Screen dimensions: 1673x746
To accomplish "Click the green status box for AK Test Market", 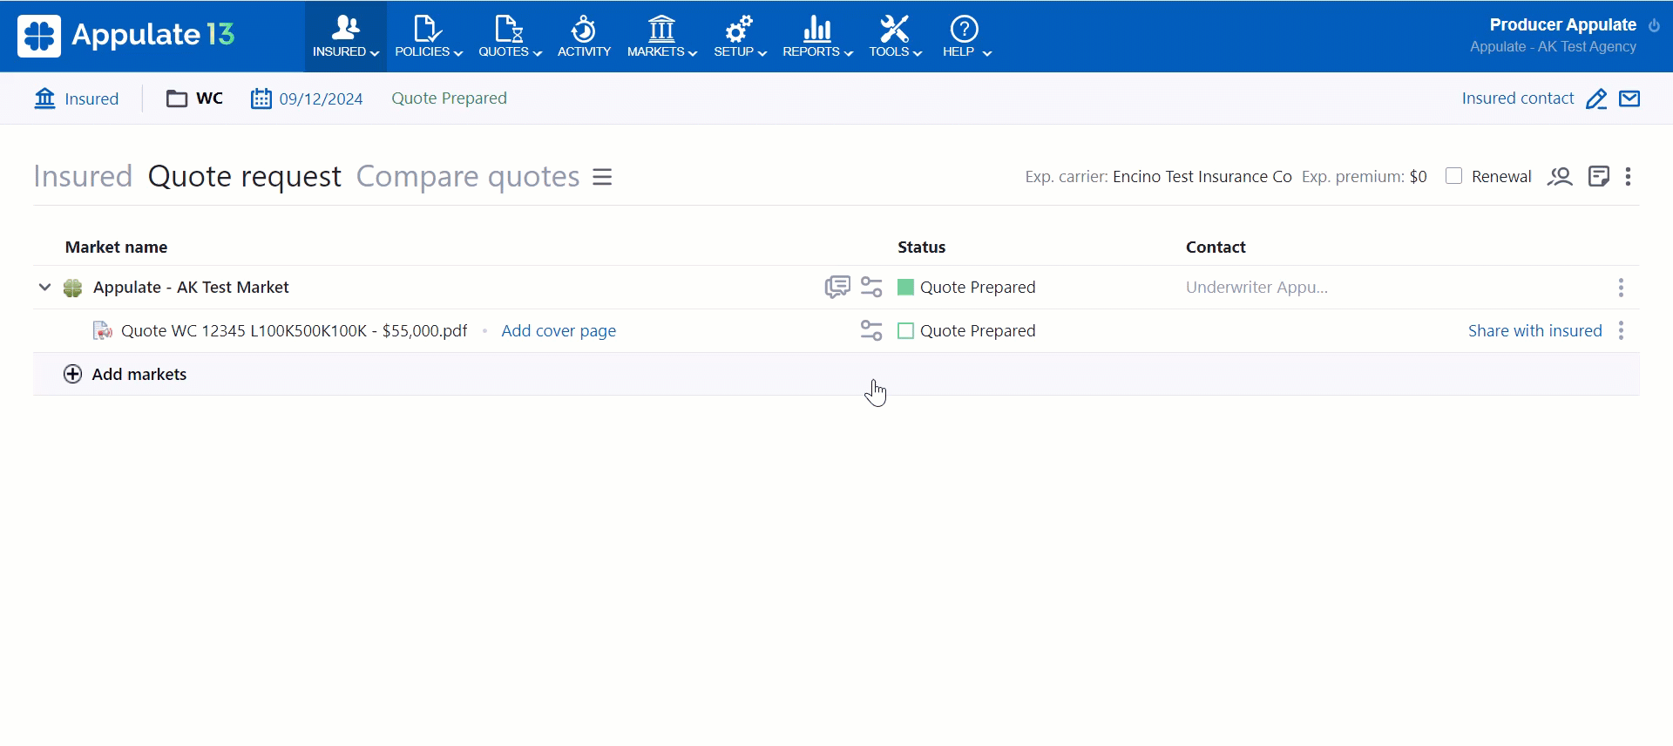I will (906, 287).
